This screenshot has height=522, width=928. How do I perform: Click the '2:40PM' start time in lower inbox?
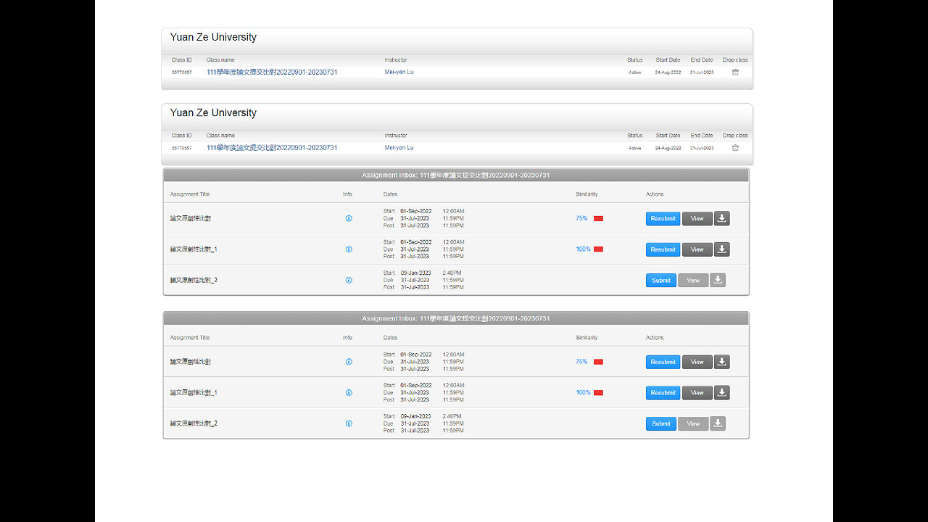click(x=452, y=417)
